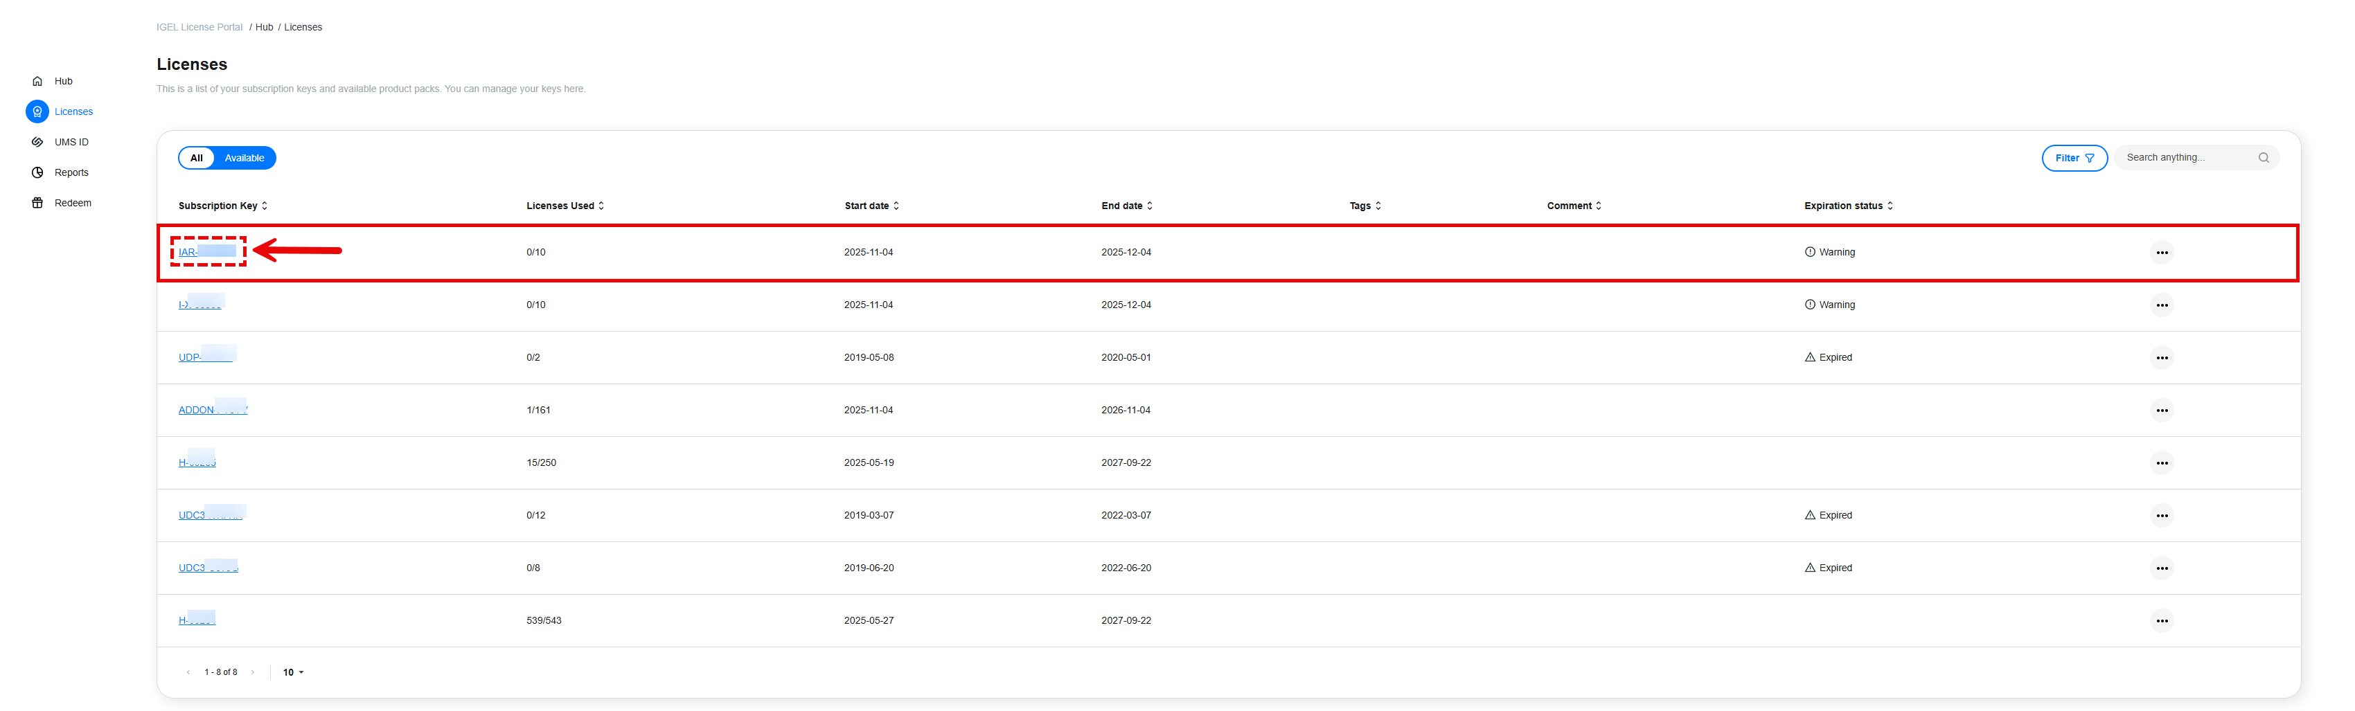2355x711 pixels.
Task: Open three-dot menu for the ADDON row
Action: click(2161, 411)
